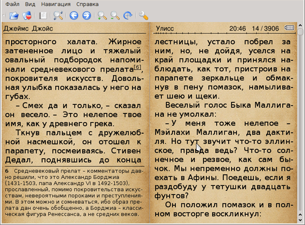Open the Find text search tool

tap(58, 15)
